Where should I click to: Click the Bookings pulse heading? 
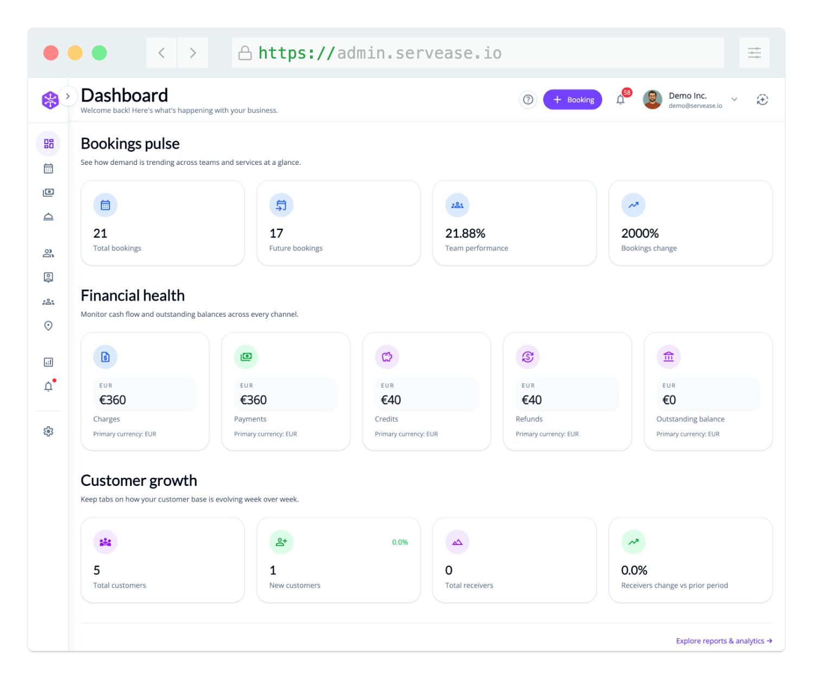point(130,144)
